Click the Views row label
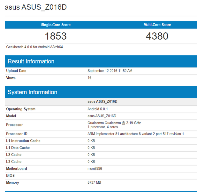 tap(11, 78)
